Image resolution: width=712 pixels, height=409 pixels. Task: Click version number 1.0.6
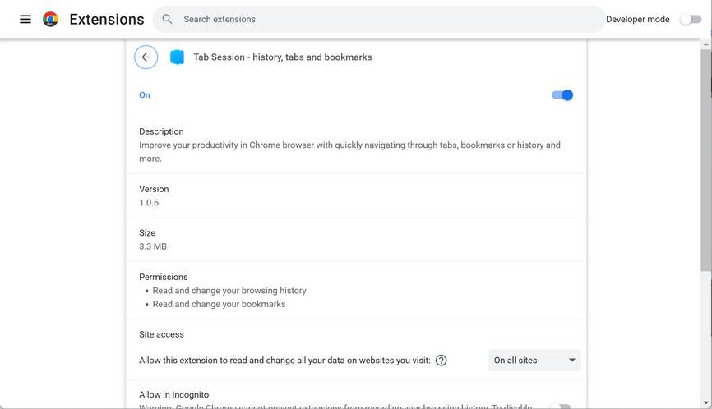[149, 203]
